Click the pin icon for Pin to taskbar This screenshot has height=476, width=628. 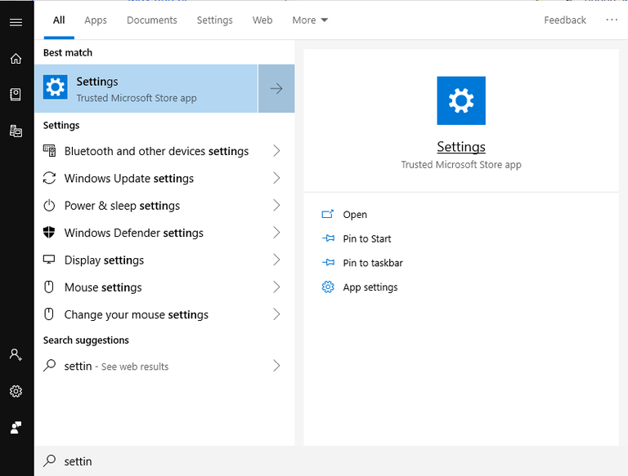pos(328,262)
